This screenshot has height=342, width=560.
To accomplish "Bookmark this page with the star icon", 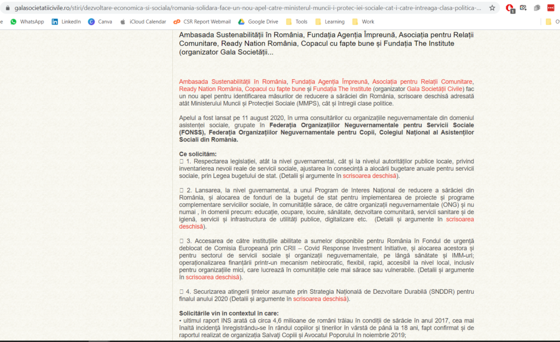I will [492, 8].
